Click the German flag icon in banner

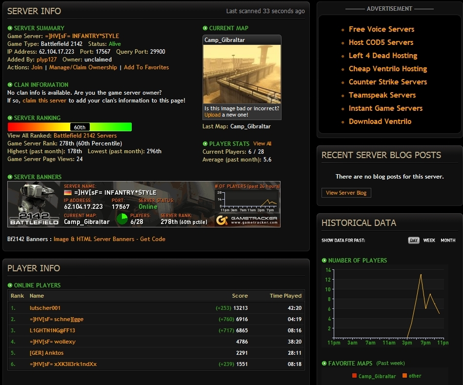point(68,193)
